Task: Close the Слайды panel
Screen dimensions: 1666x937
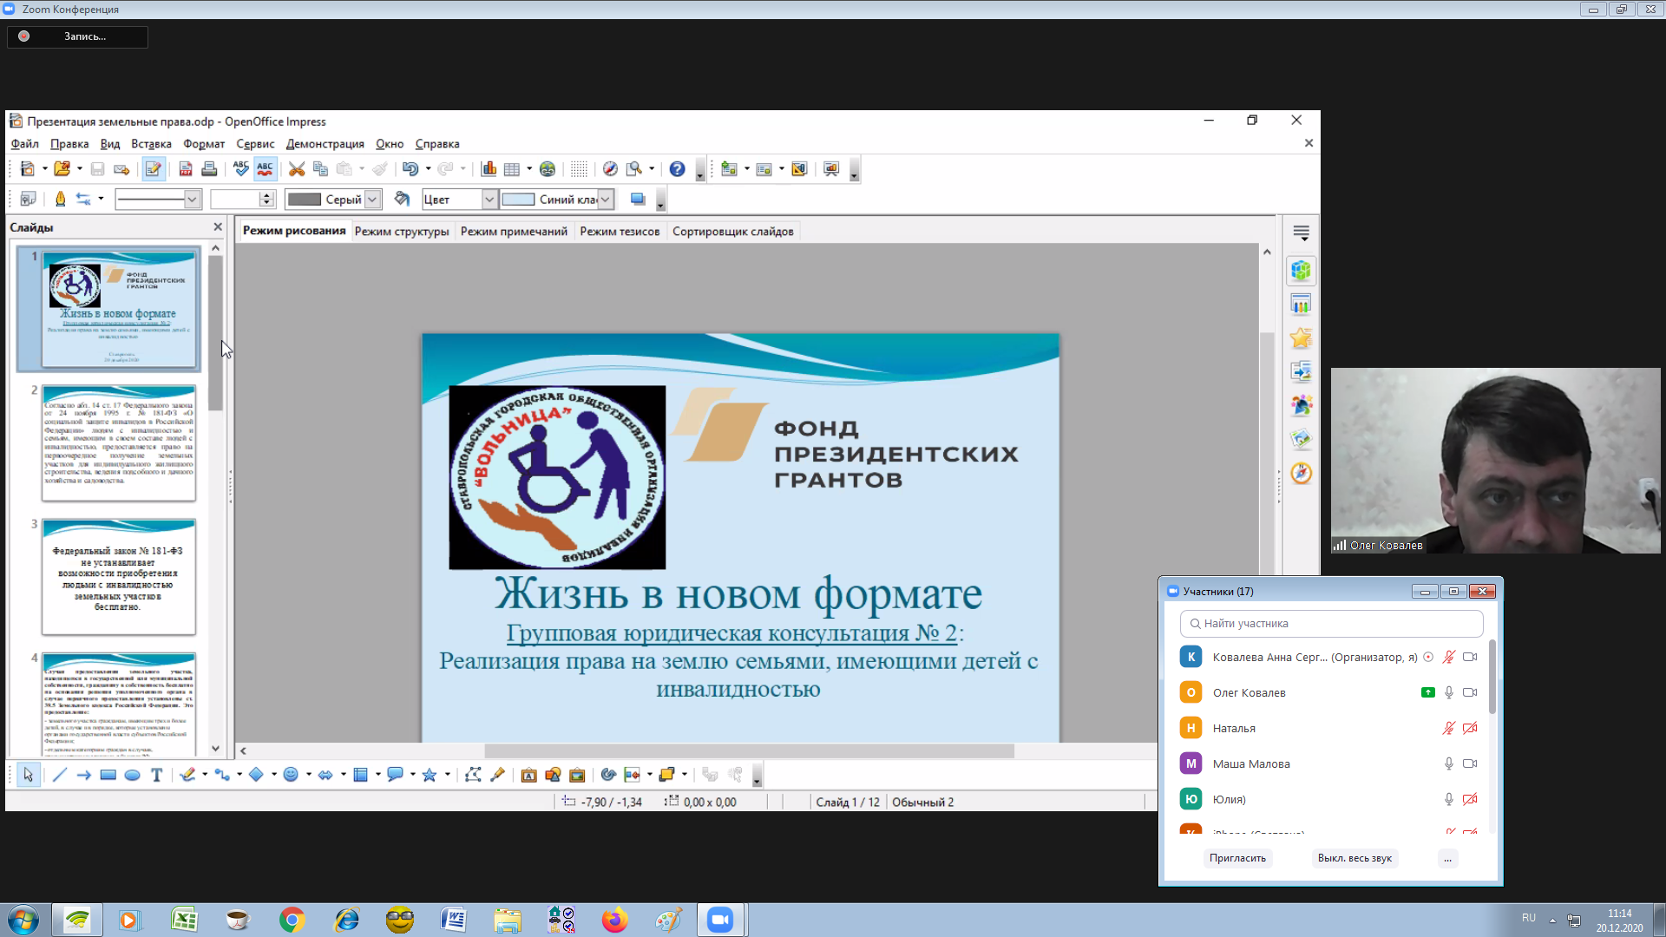Action: click(218, 227)
